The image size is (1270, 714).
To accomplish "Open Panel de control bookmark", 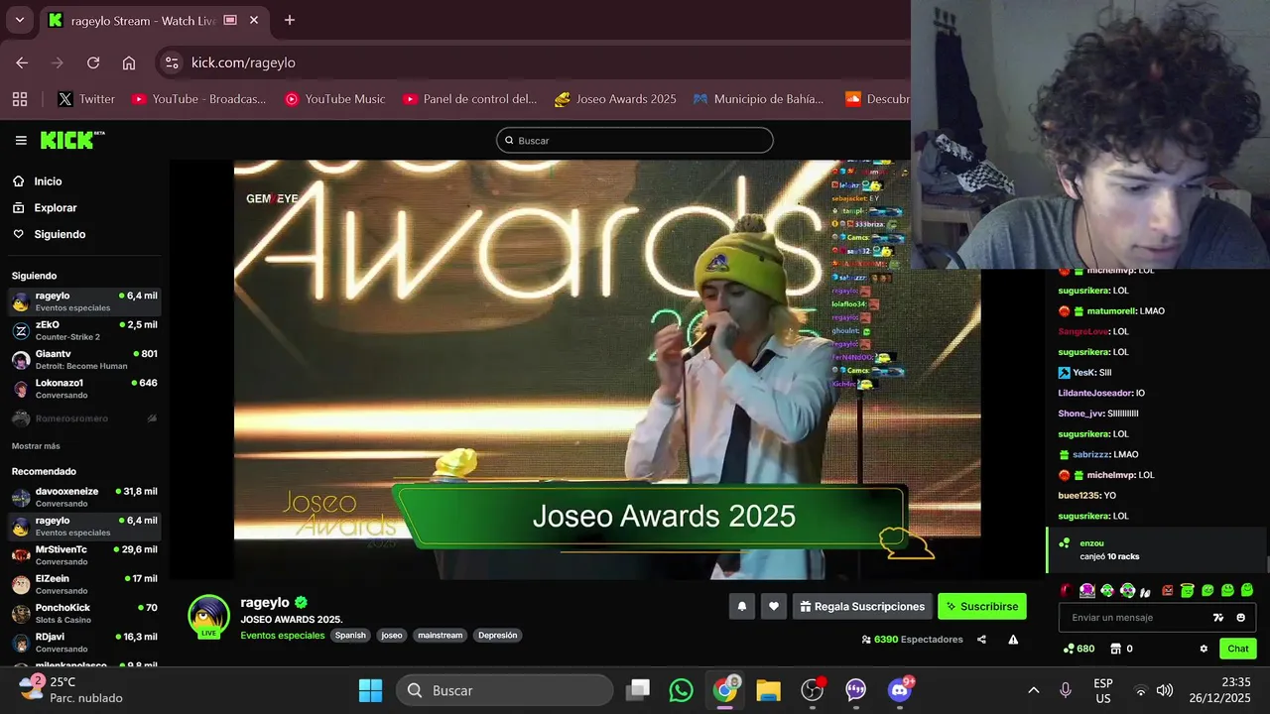I will point(470,99).
